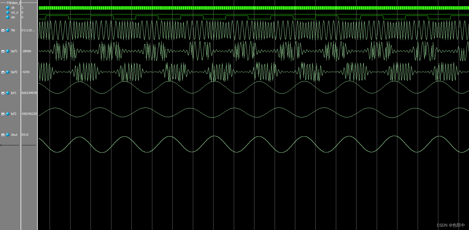The height and width of the screenshot is (230, 469).
Task: Click the lpf1 signal diamond icon
Action: point(8,93)
